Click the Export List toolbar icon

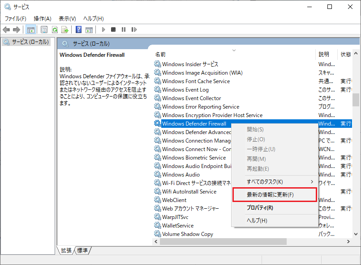65,29
